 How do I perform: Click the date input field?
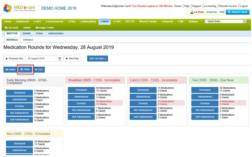pyautogui.click(x=41, y=59)
